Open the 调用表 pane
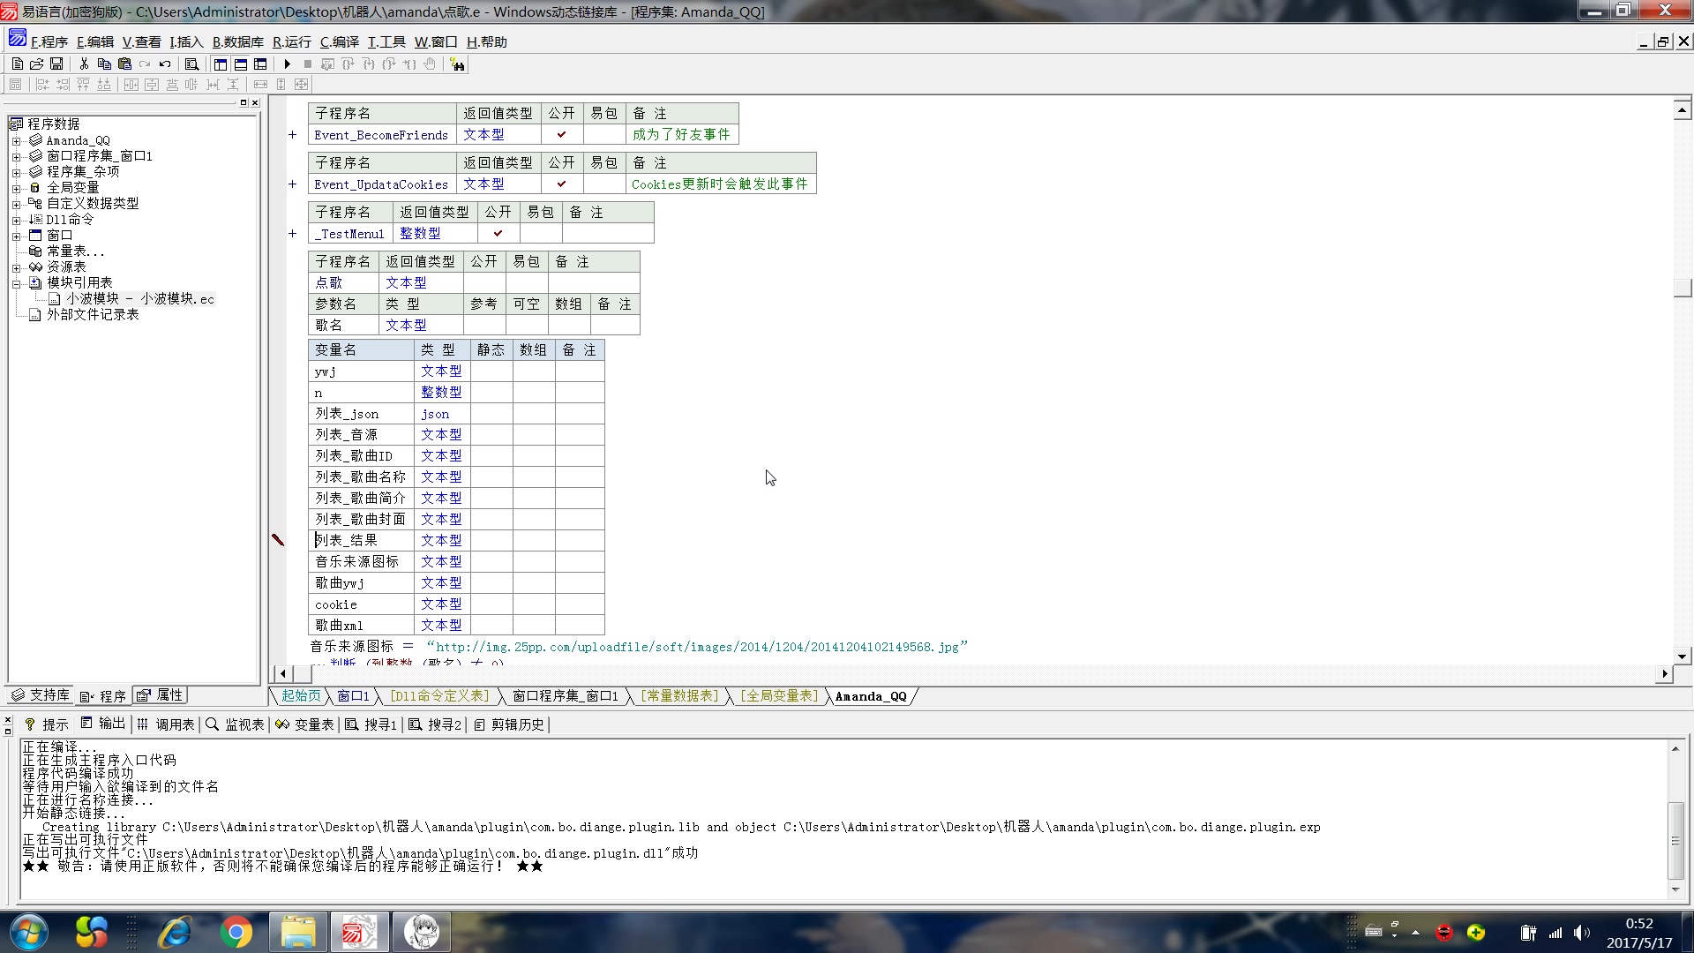 [166, 724]
